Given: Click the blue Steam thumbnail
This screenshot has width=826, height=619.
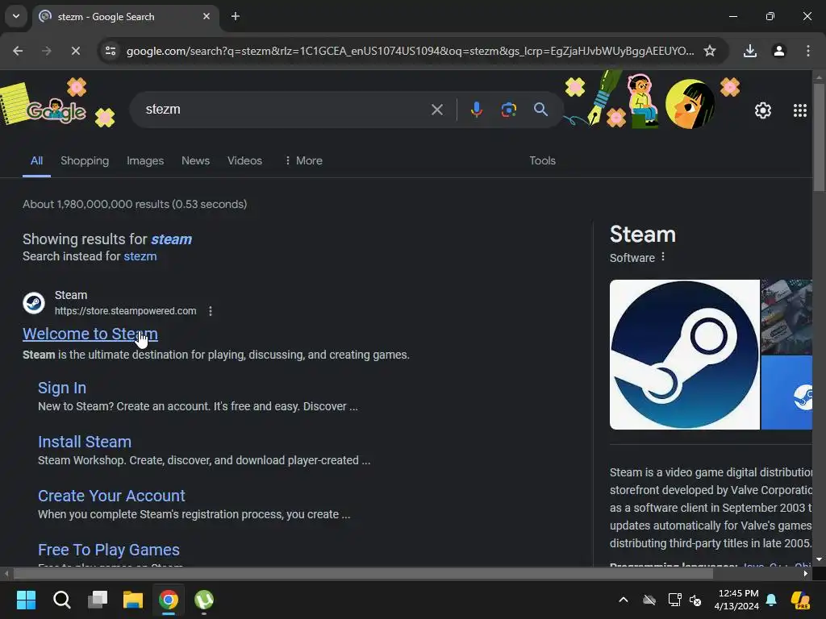Looking at the screenshot, I should (x=786, y=393).
